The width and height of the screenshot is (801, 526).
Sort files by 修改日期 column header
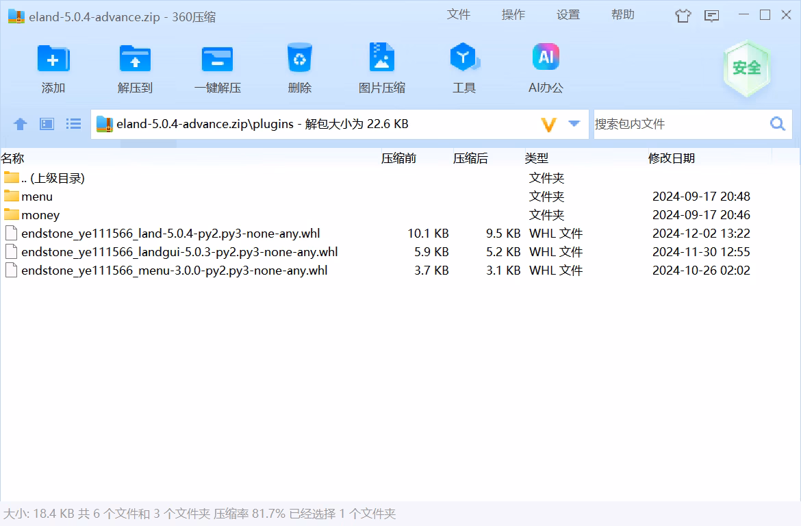pyautogui.click(x=672, y=158)
